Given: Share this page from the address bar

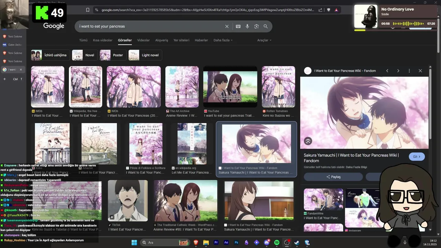Looking at the screenshot, I should 320,10.
